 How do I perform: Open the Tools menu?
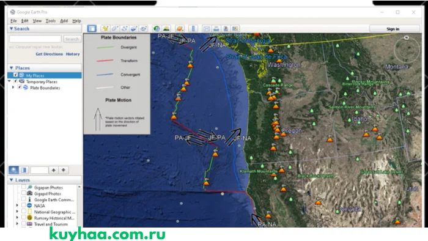[x=51, y=21]
